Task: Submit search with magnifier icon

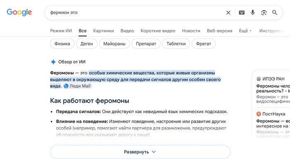Action: tap(275, 12)
